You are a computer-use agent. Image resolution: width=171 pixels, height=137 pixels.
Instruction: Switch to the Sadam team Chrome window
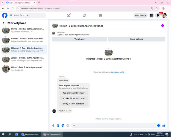click(30, 134)
